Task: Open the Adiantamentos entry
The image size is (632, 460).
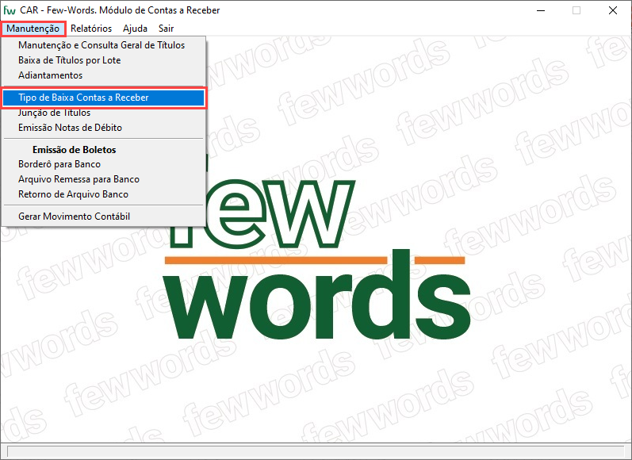Action: coord(104,75)
